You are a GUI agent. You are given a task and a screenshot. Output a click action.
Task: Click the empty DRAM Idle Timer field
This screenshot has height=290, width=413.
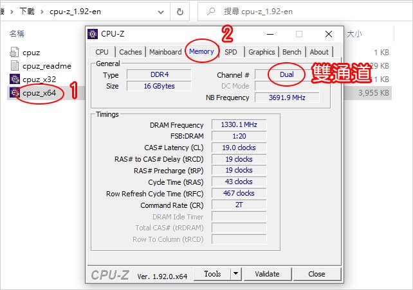tap(239, 216)
